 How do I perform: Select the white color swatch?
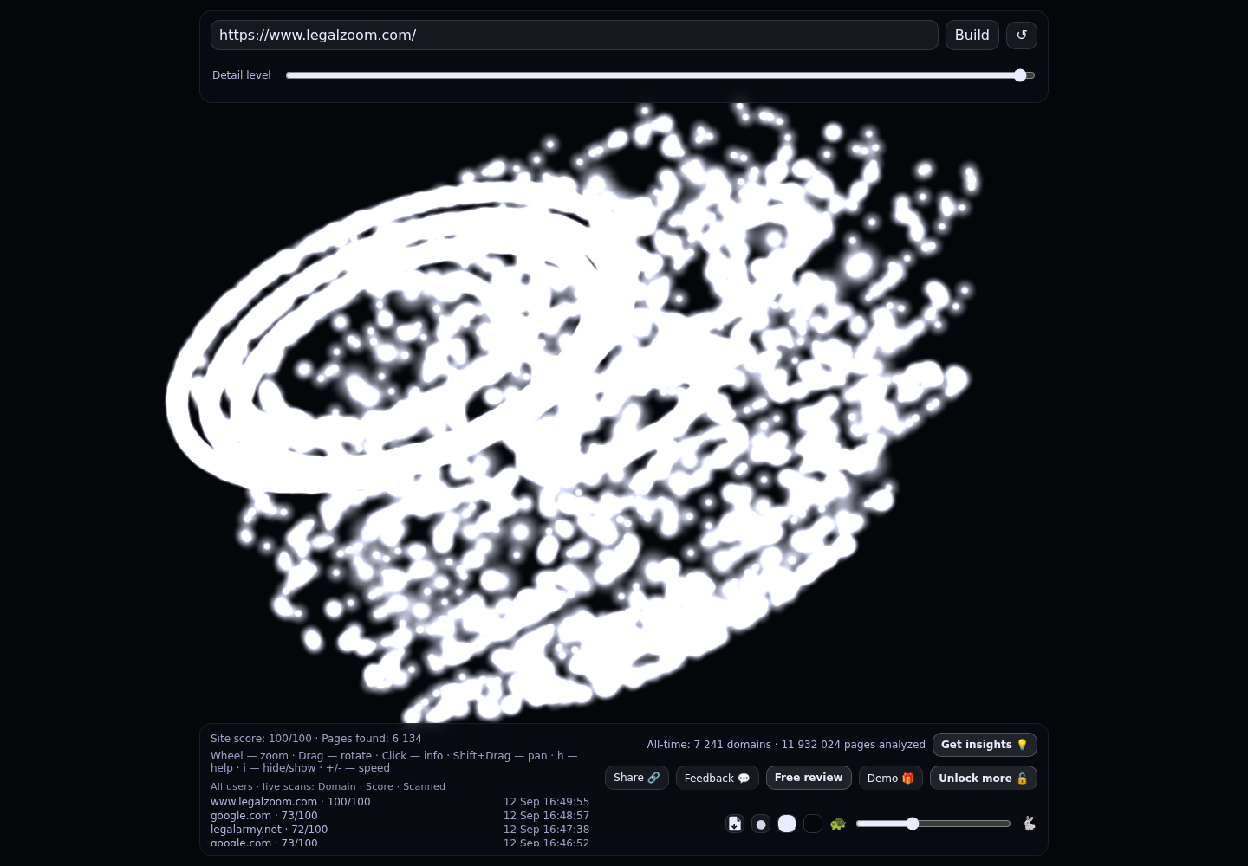coord(787,824)
